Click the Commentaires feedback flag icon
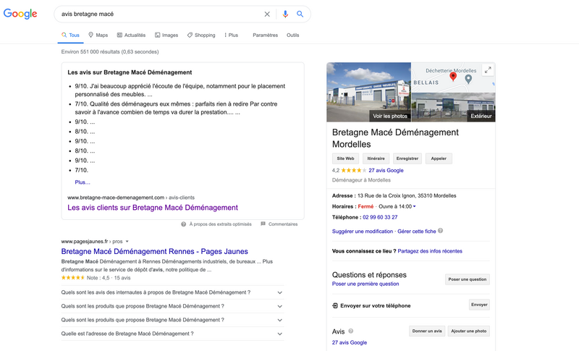The width and height of the screenshot is (579, 351). coord(263,224)
